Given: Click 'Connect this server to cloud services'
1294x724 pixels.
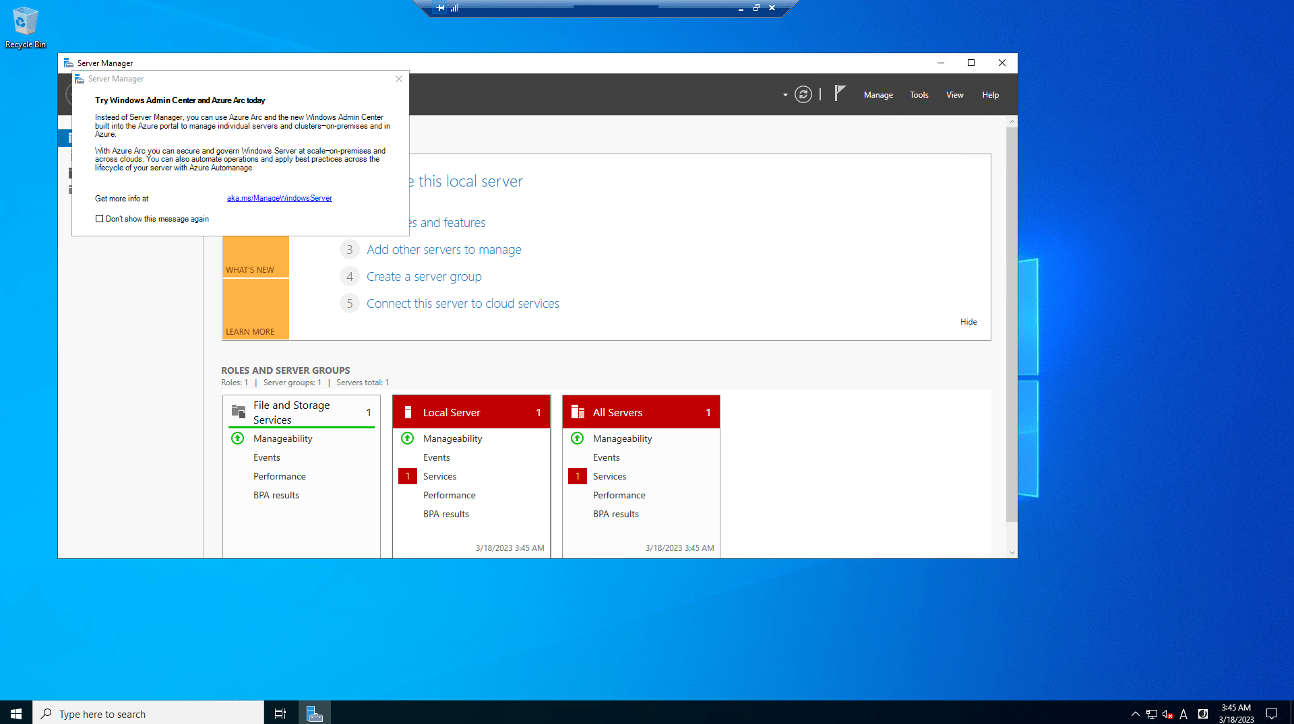Looking at the screenshot, I should tap(462, 304).
